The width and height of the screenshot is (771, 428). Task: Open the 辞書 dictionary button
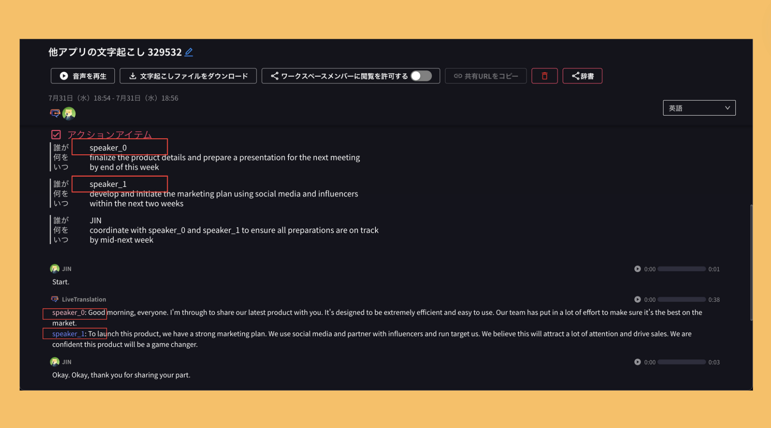tap(582, 76)
